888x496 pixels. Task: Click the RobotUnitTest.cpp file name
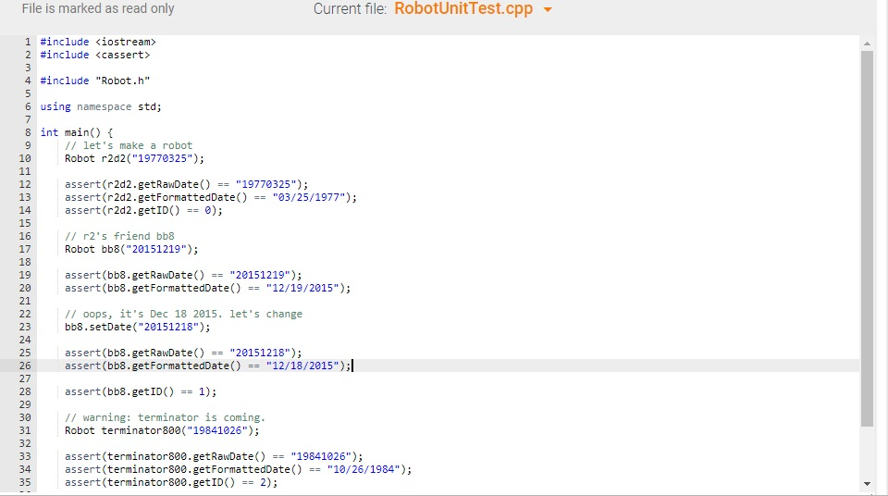coord(463,9)
